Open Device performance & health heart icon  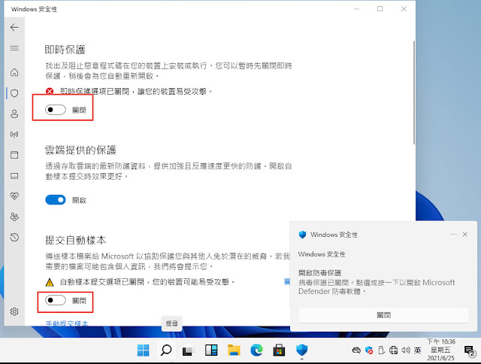tap(14, 196)
